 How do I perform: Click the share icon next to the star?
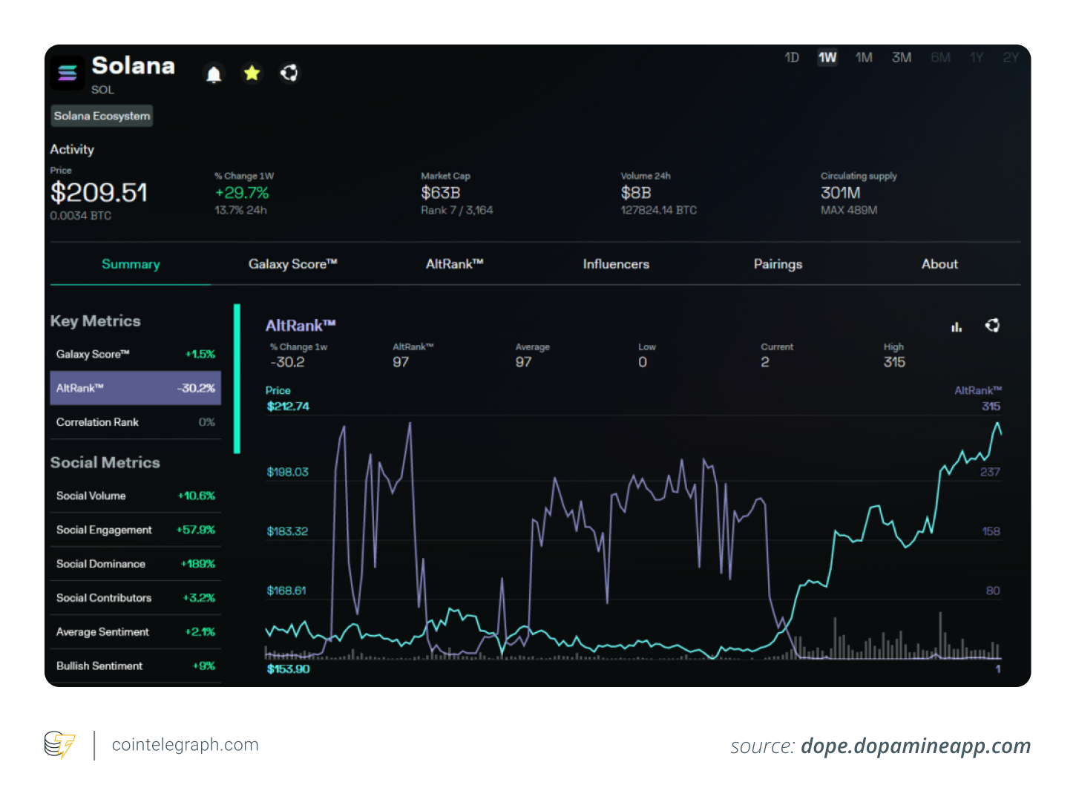click(x=289, y=73)
